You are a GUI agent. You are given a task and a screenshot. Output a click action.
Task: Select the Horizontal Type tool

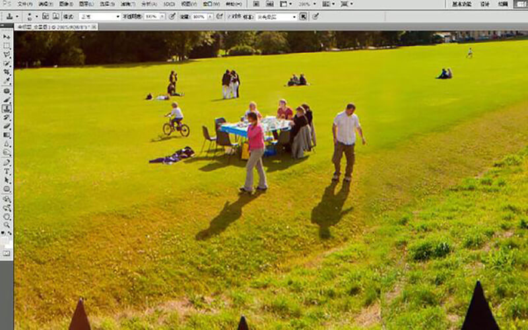point(7,171)
